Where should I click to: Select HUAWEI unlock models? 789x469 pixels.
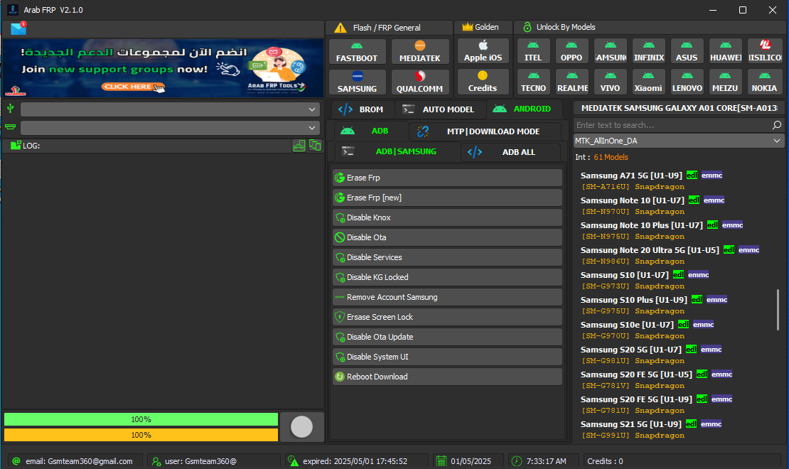pos(726,51)
